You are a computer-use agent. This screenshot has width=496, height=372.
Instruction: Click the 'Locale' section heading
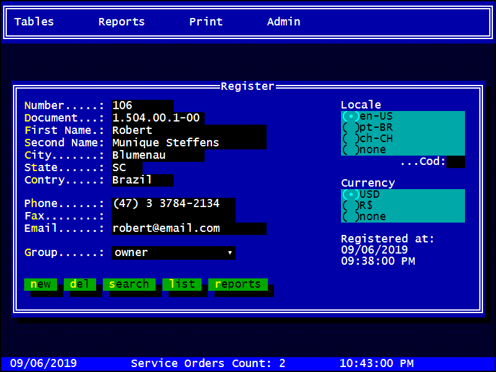pos(361,105)
